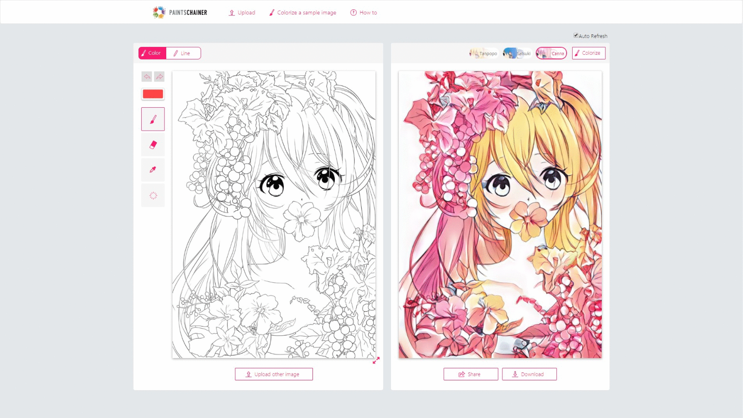Open Upload in the top navigation

point(242,13)
